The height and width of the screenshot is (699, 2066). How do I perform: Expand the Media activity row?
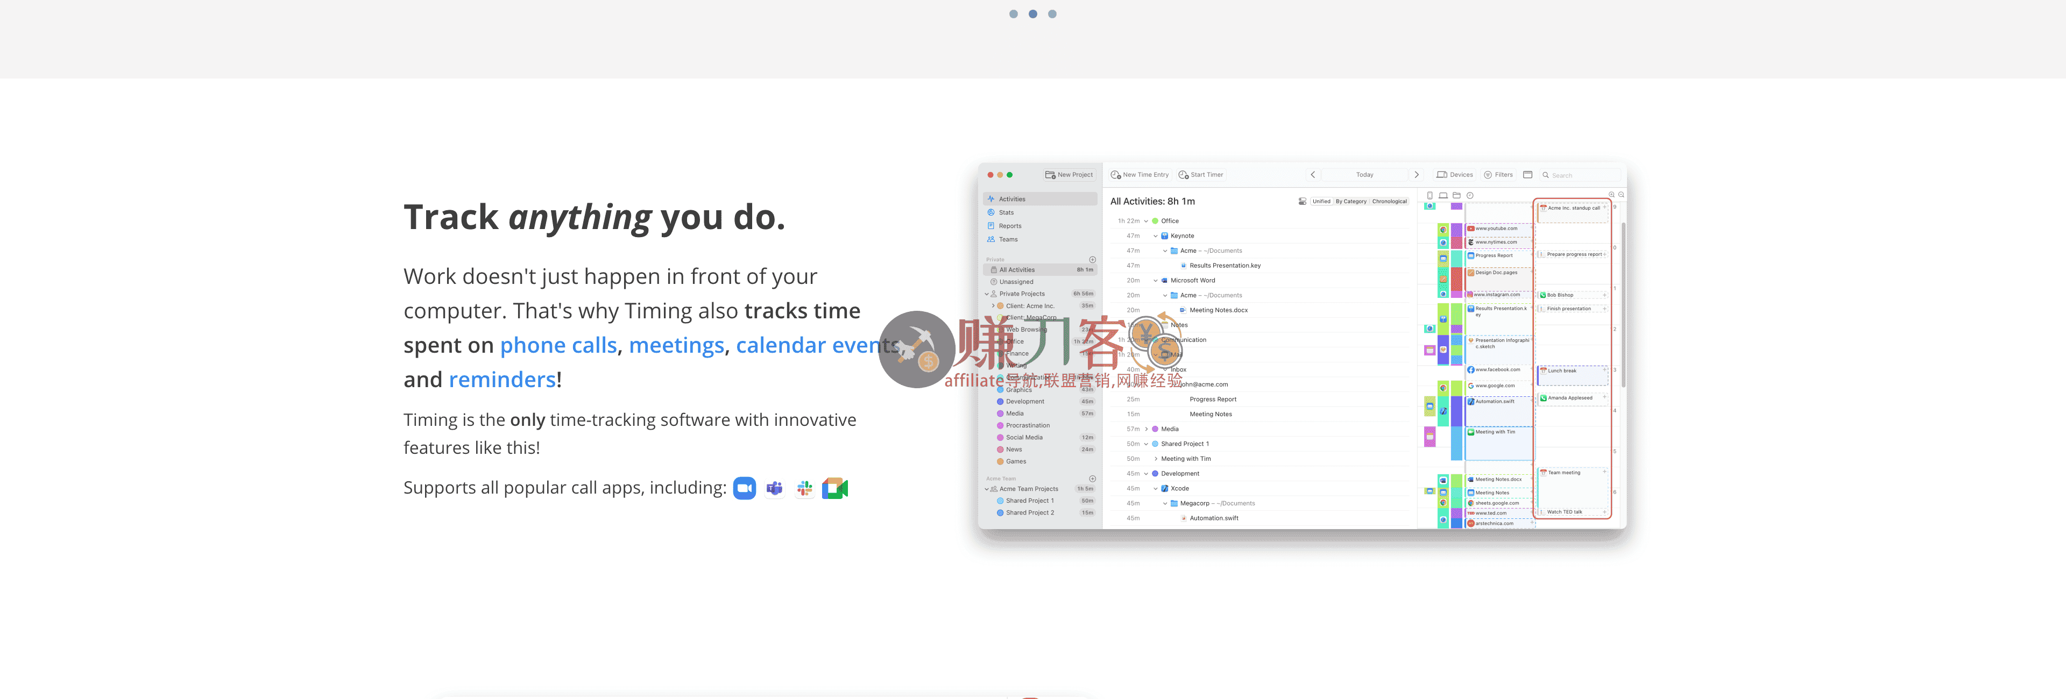click(1146, 429)
